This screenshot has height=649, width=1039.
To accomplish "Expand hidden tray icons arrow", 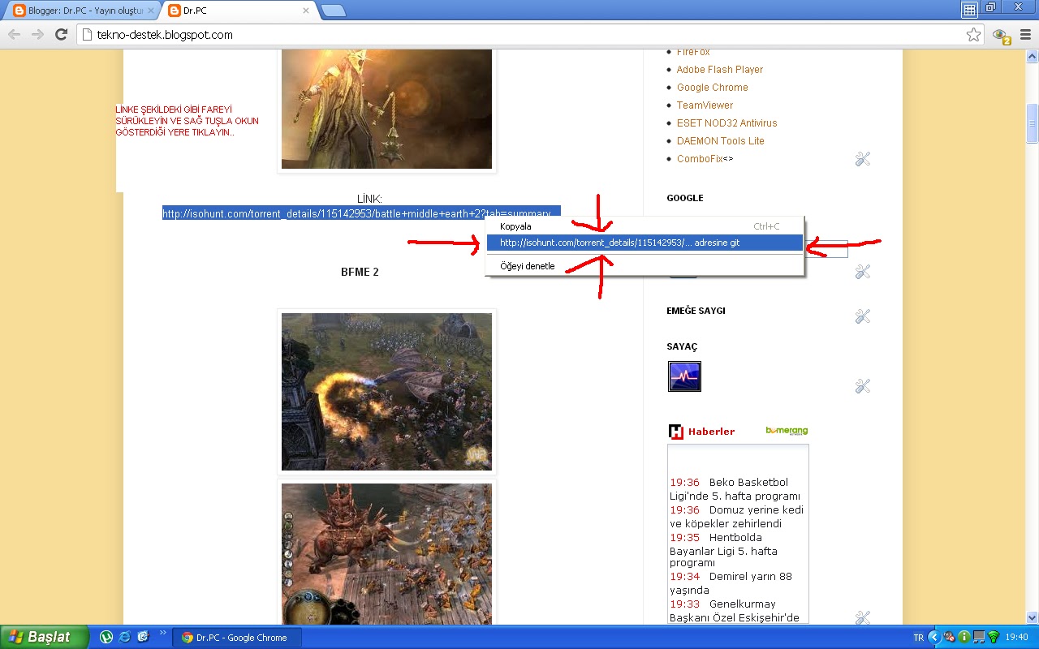I will [933, 637].
